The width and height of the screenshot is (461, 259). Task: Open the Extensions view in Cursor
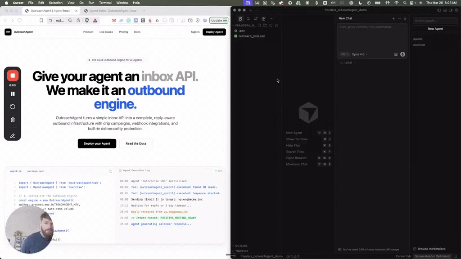pyautogui.click(x=263, y=19)
